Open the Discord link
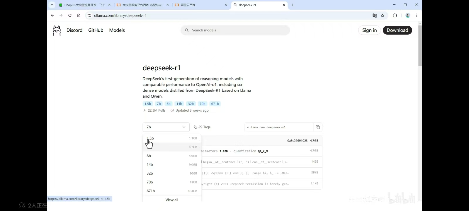469x211 pixels. [74, 30]
